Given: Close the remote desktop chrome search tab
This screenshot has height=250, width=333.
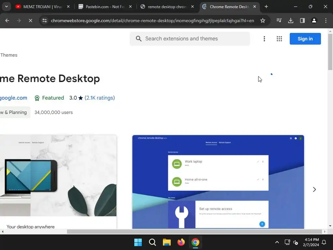Looking at the screenshot, I should pos(193,7).
